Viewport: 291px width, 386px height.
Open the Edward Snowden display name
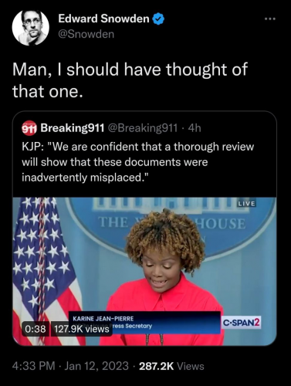coord(103,19)
